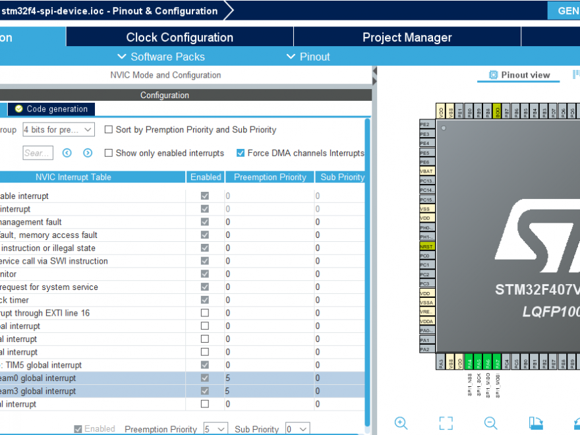Switch to the Clock Configuration tab
Screen dimensions: 580x435
(179, 38)
